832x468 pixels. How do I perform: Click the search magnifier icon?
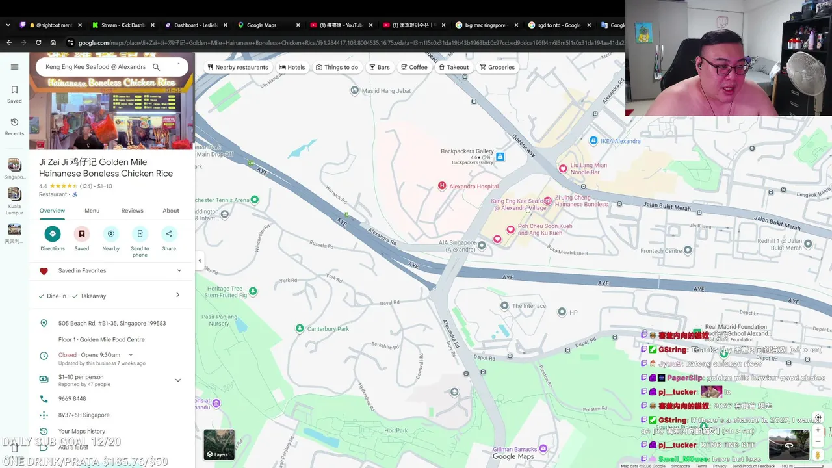[x=156, y=67]
